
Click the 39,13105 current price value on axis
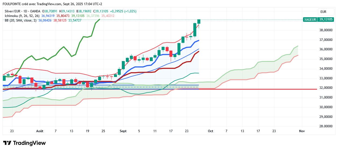pos(326,19)
